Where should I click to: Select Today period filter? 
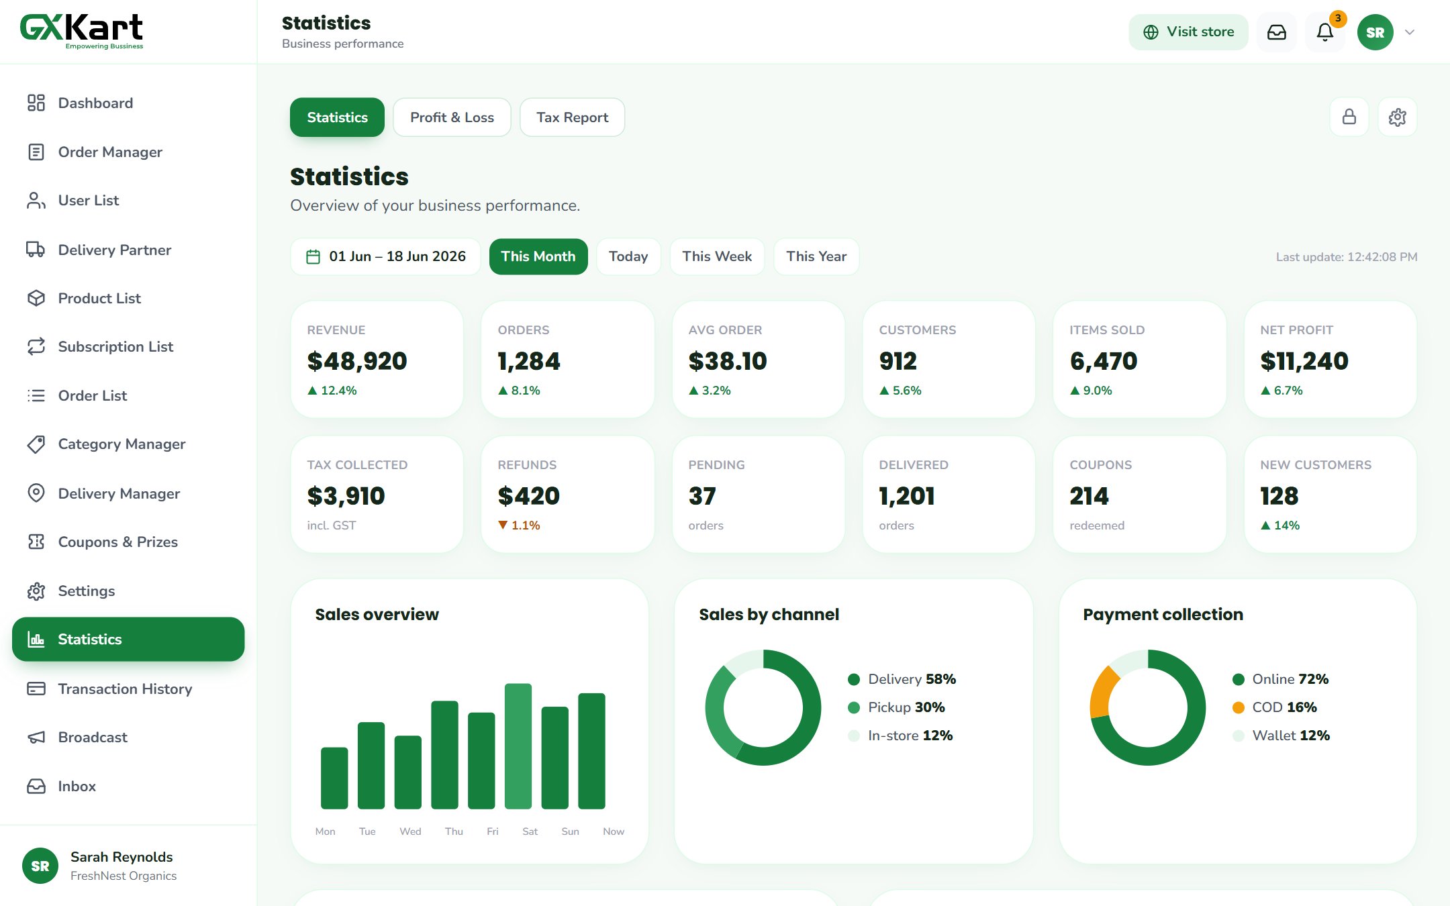click(628, 256)
